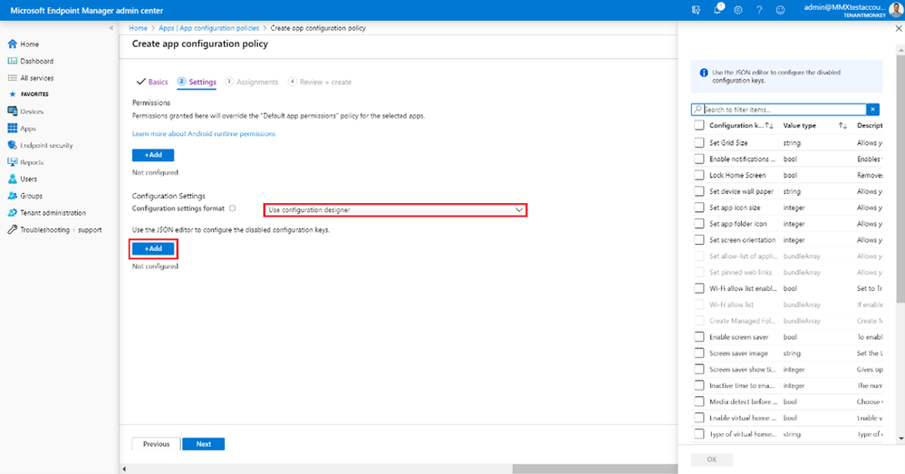905x474 pixels.
Task: Open Home breadcrumb link
Action: click(138, 28)
